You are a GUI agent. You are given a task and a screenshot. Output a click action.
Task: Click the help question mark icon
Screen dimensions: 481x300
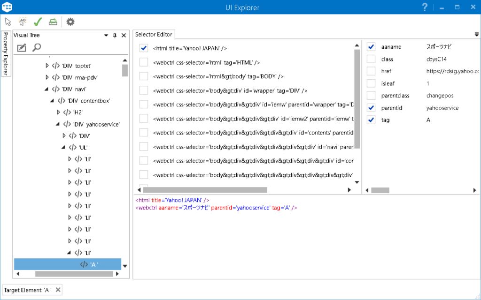(x=425, y=7)
